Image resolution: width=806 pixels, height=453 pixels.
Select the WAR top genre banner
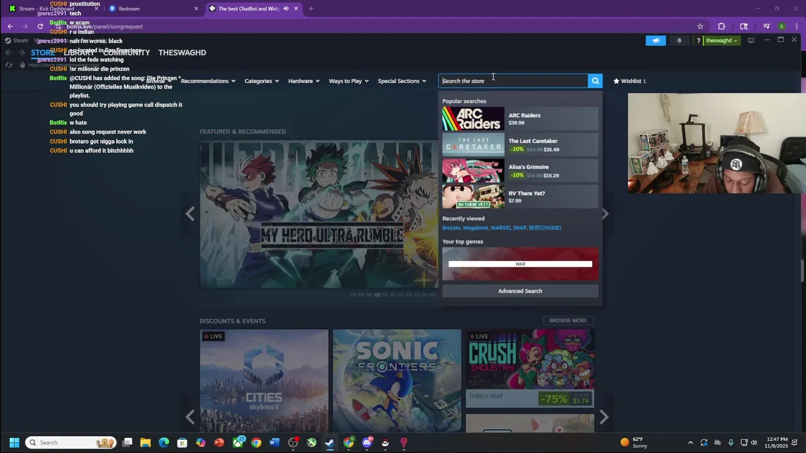point(520,264)
